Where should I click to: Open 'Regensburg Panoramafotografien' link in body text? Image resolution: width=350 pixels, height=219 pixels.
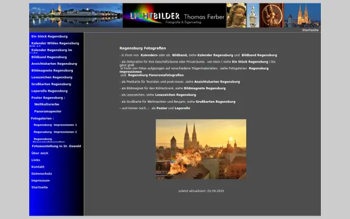point(156,75)
